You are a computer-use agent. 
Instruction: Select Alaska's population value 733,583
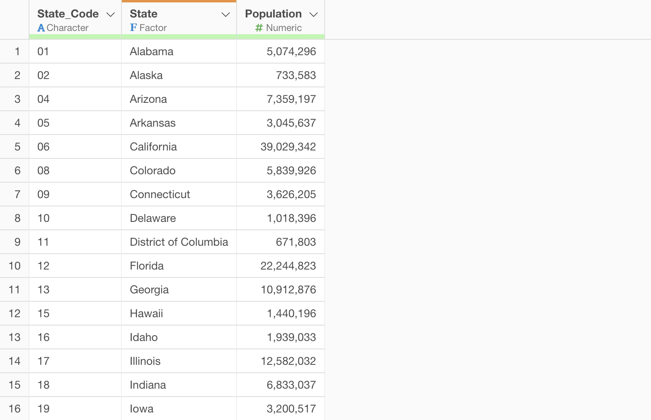point(296,75)
